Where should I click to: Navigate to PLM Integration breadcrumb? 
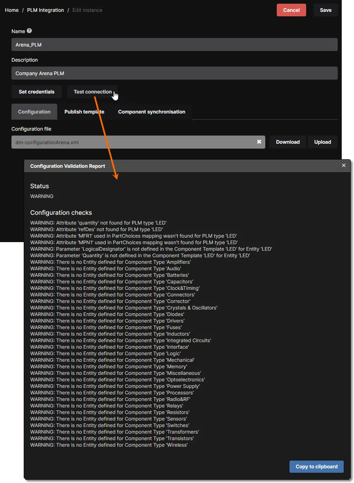click(x=45, y=10)
